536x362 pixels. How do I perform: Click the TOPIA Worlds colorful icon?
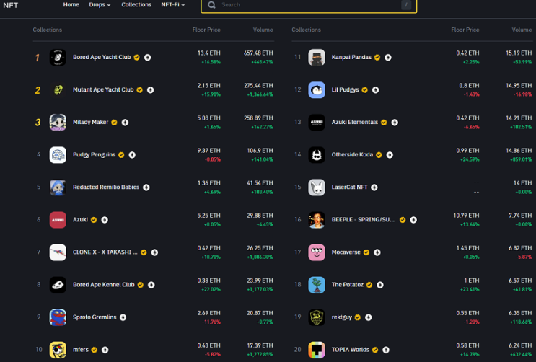[317, 350]
